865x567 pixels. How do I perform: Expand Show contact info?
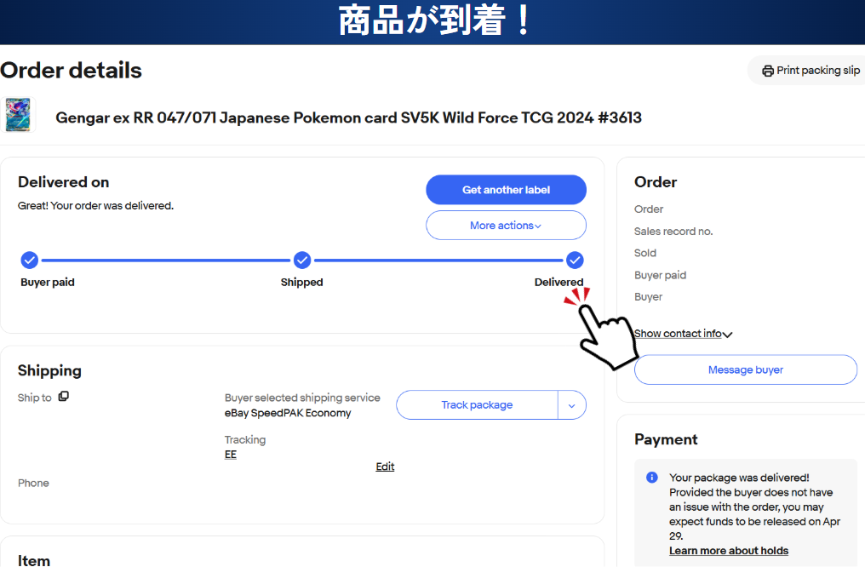point(683,334)
